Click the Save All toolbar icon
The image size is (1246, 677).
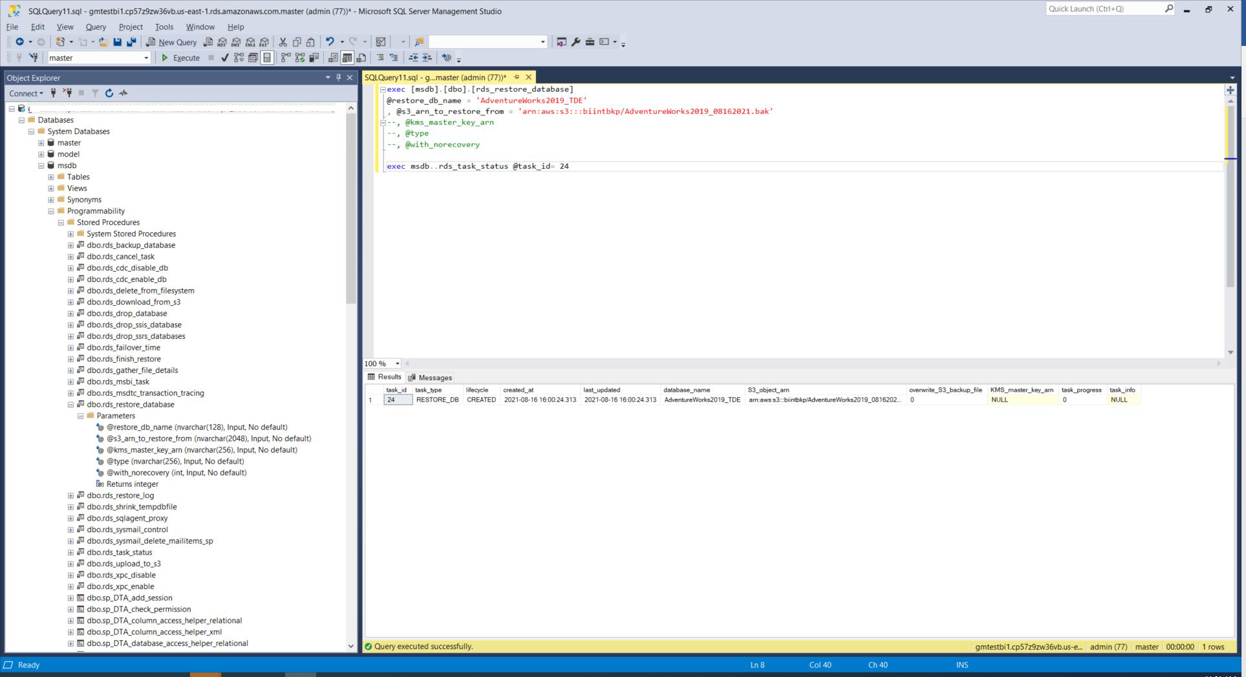click(x=131, y=42)
